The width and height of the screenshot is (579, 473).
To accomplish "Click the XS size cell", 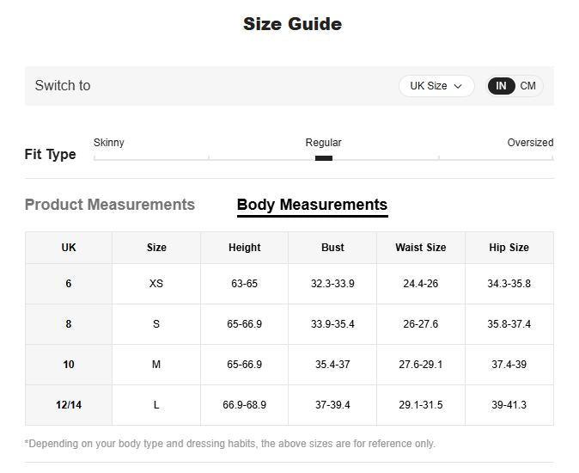I will (x=156, y=284).
